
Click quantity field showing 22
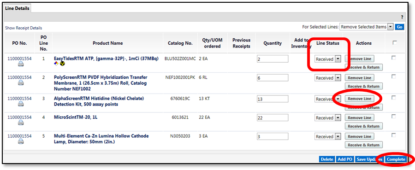click(273, 118)
